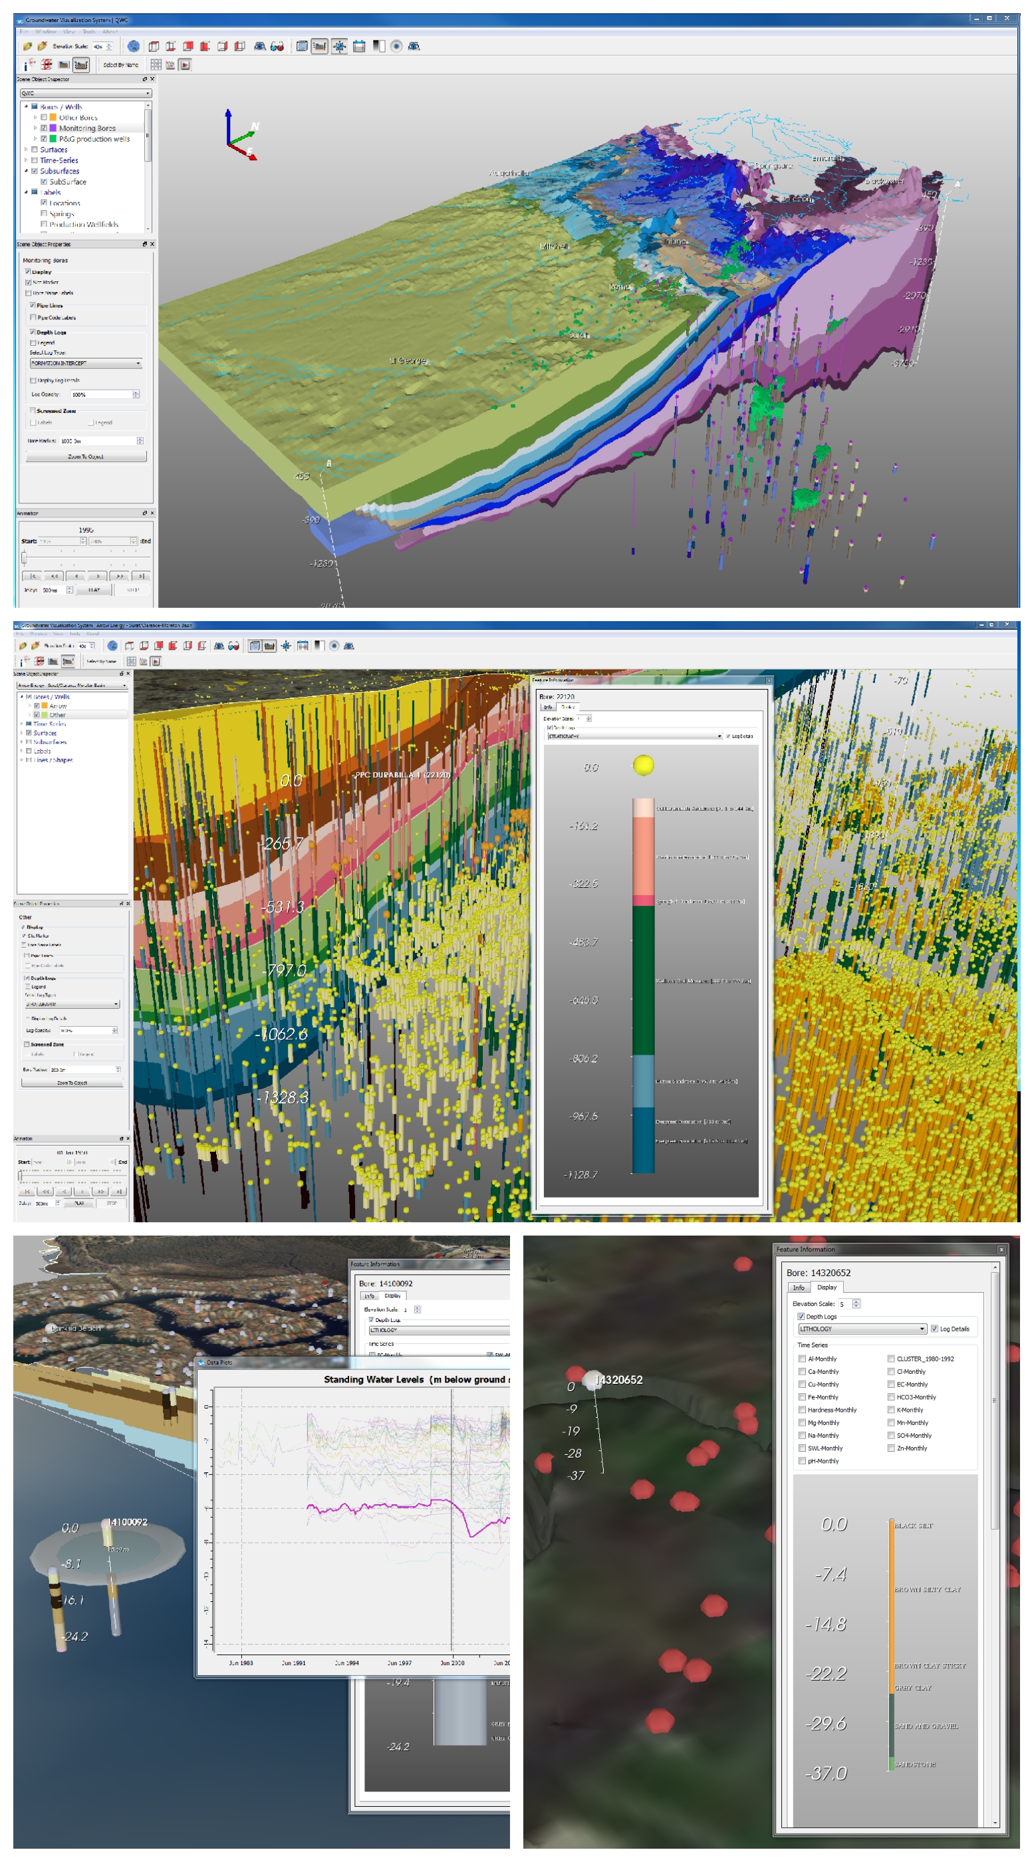Open the About menu in QWC window

coord(110,32)
